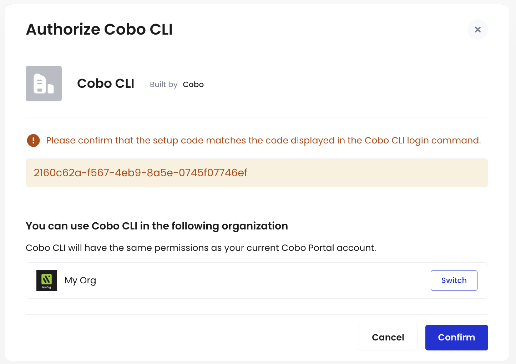This screenshot has height=364, width=516.
Task: Click the green My Org avatar thumbnail
Action: (x=46, y=280)
